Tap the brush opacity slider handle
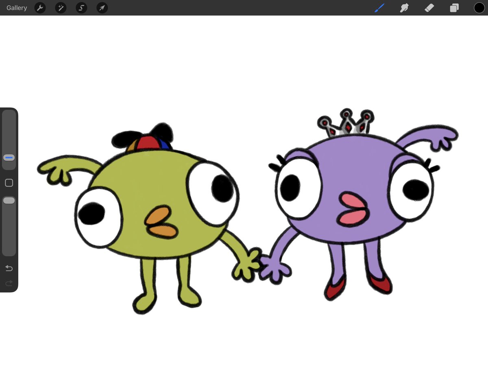The image size is (488, 365). click(x=9, y=201)
